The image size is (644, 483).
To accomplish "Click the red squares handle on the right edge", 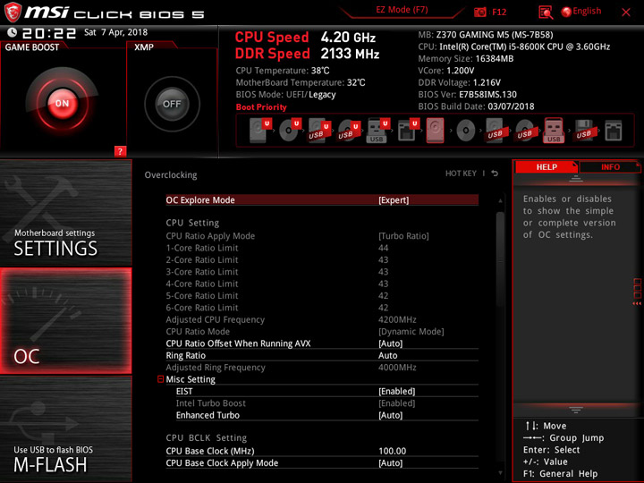I will click(637, 292).
